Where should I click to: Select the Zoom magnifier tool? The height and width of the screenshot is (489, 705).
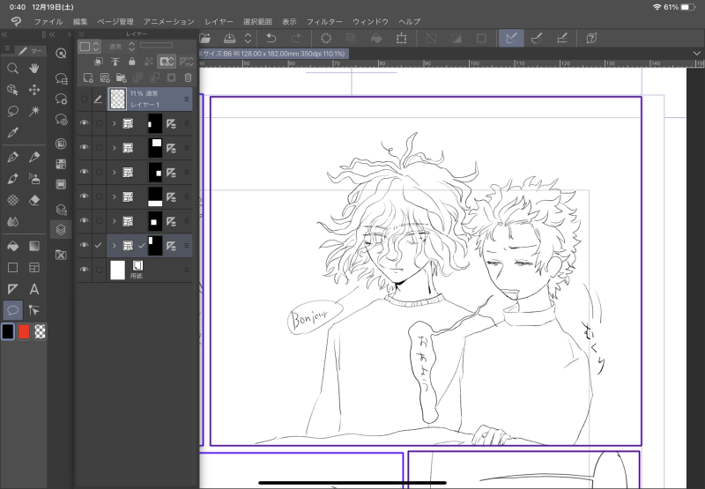(x=12, y=69)
